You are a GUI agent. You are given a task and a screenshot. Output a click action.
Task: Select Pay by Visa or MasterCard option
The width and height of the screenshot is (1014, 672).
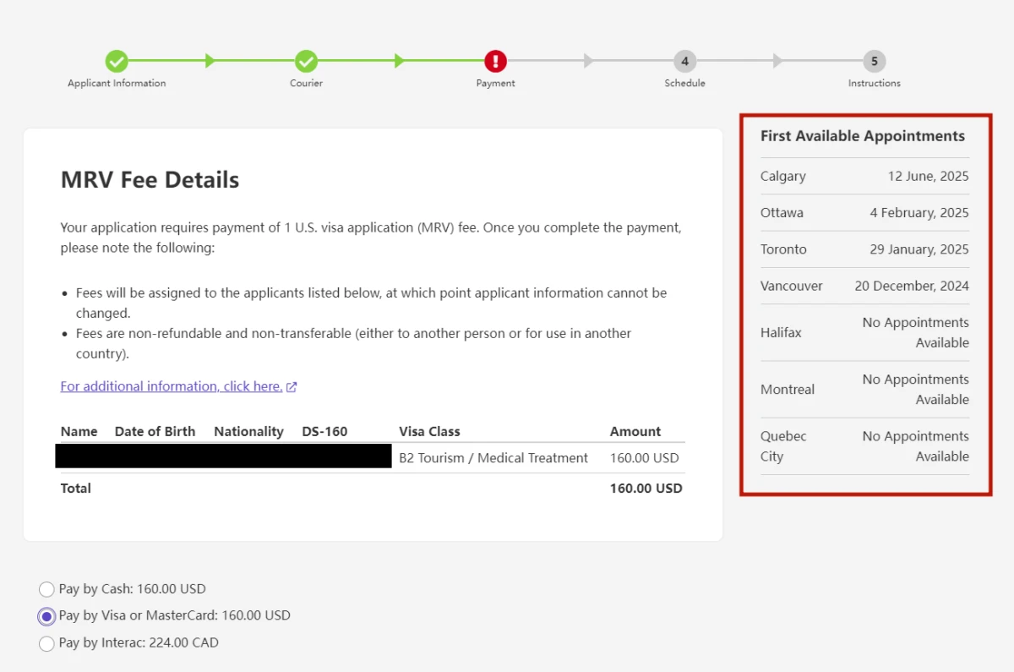46,616
